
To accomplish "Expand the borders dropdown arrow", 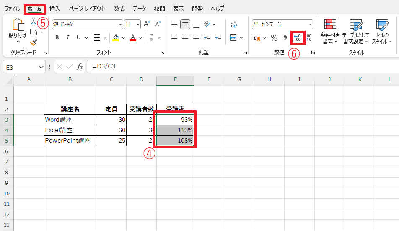I will click(x=105, y=38).
